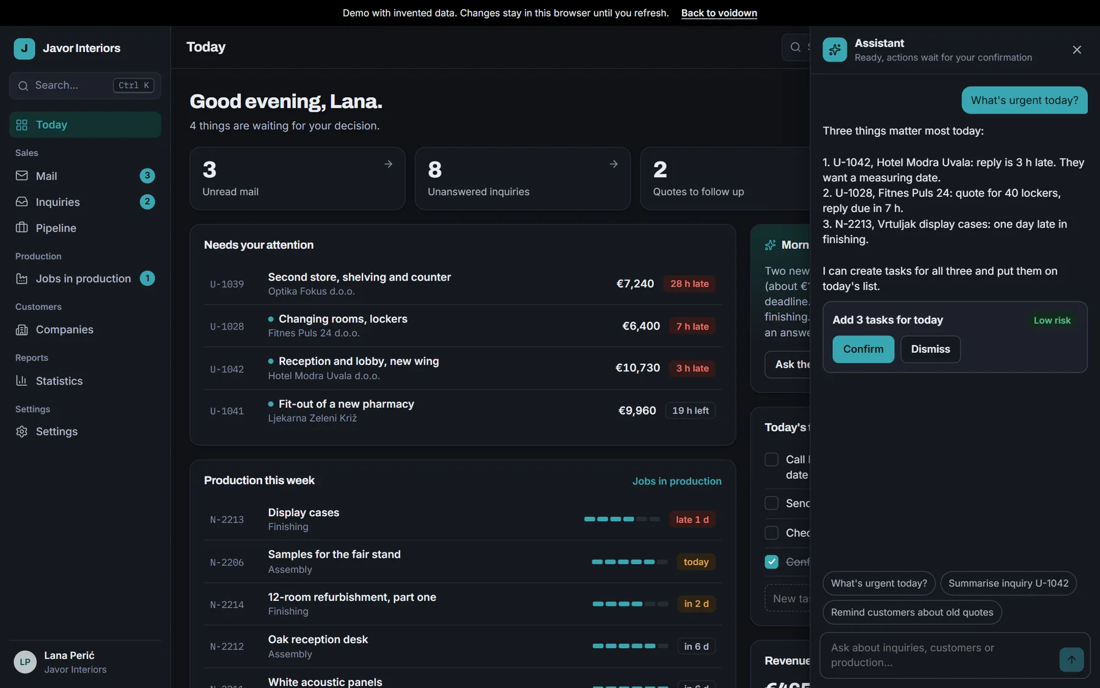Open the Inquiries inbox icon

coord(22,202)
